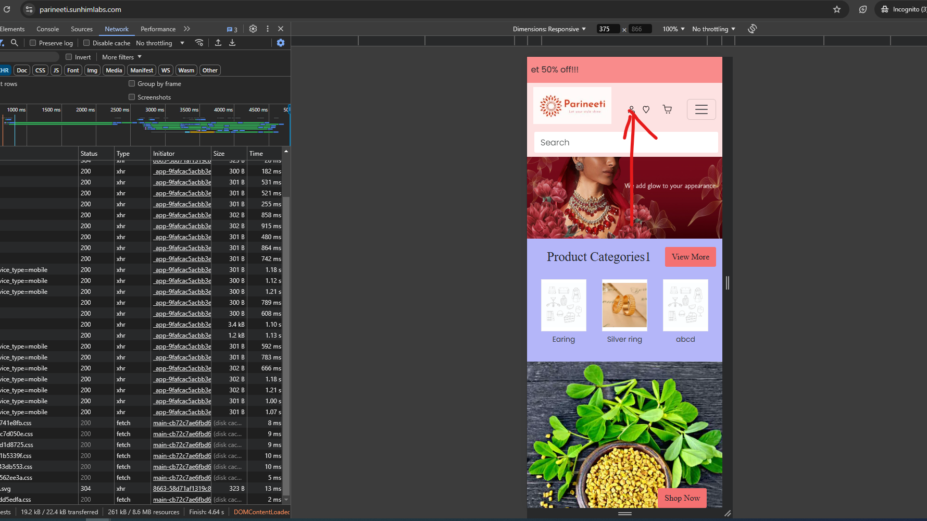Open the Silver ring category thumbnail

[x=624, y=305]
